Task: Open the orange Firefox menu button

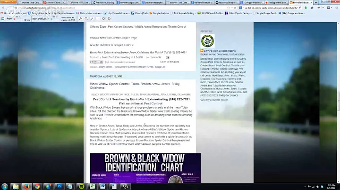Action: [8, 2]
